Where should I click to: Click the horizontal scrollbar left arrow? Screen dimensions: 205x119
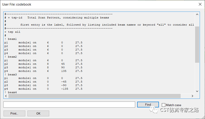coord(6,96)
